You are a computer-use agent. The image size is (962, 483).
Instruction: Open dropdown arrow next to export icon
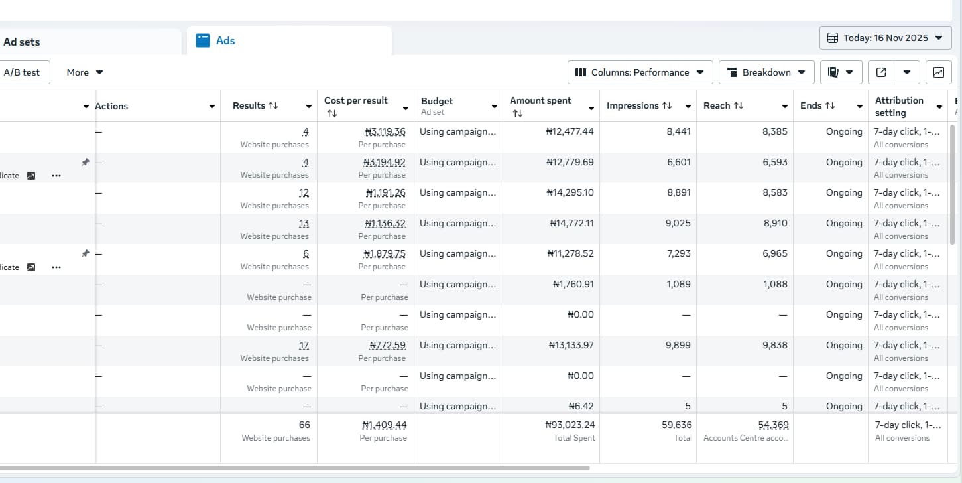click(907, 72)
